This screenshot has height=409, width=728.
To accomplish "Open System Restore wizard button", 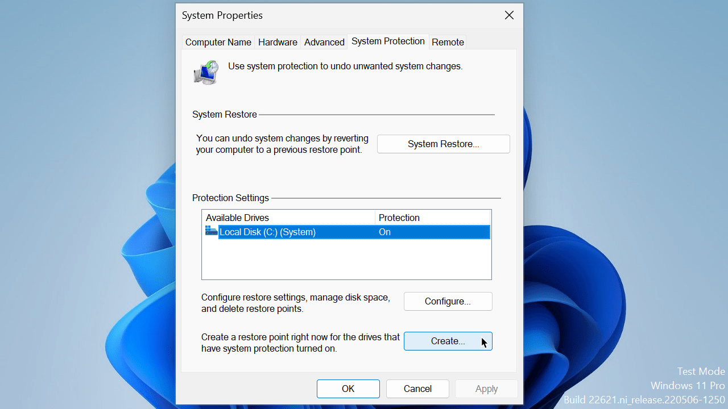I will pyautogui.click(x=443, y=144).
